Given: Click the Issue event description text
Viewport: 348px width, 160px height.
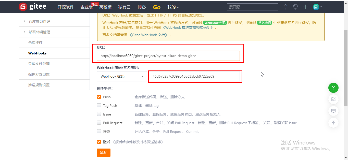Looking at the screenshot, I should point(177,114).
